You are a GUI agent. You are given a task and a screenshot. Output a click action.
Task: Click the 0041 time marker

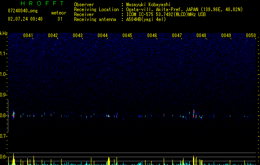(28, 35)
